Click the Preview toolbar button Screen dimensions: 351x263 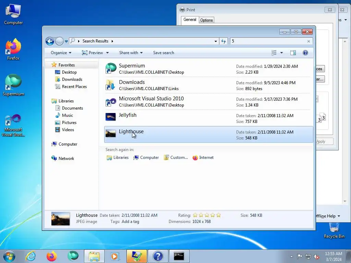[x=92, y=53]
